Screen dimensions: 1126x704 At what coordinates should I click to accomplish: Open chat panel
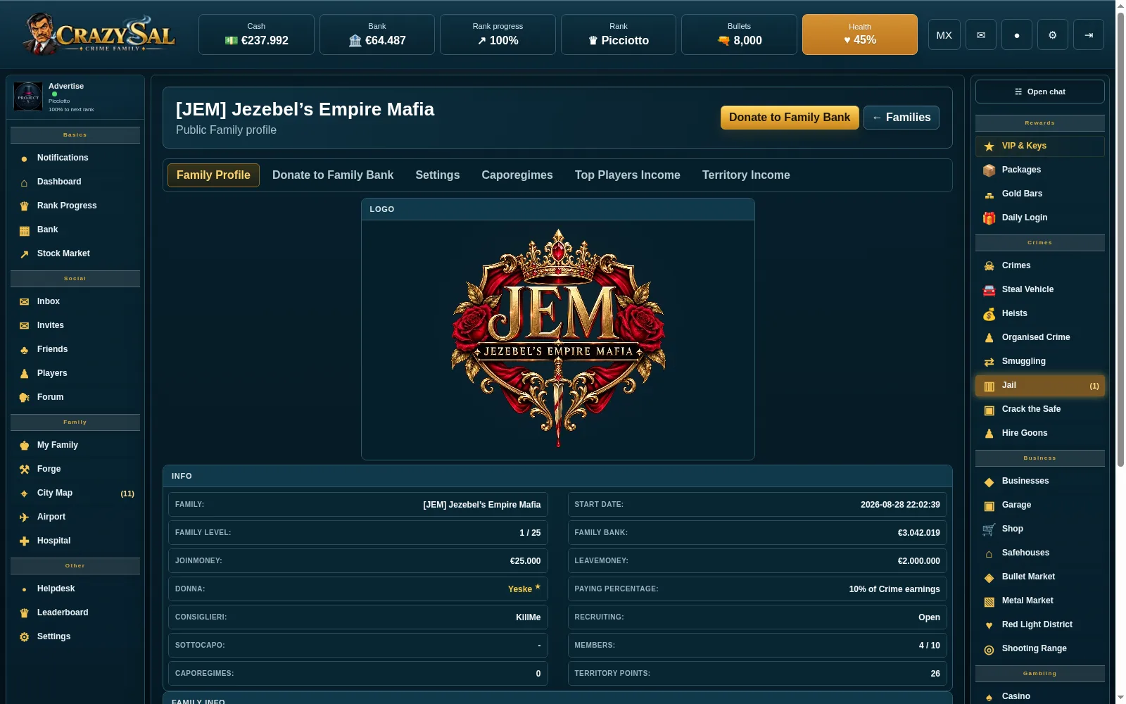pyautogui.click(x=1039, y=92)
